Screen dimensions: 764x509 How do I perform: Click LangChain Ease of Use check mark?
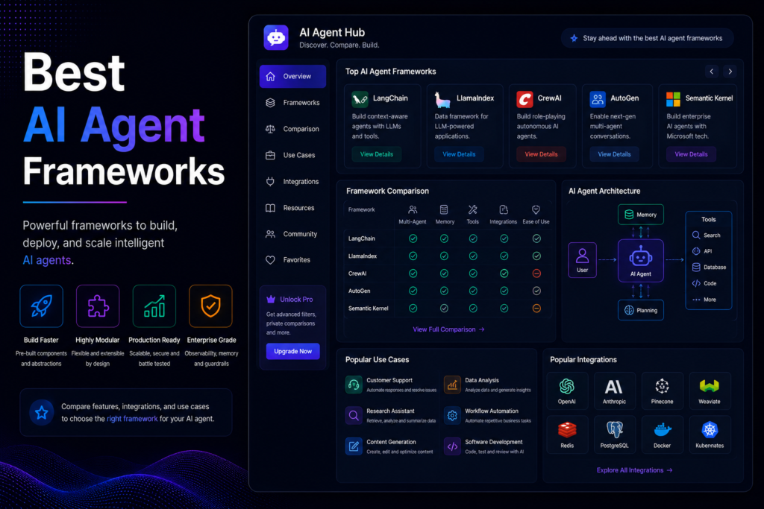(536, 238)
